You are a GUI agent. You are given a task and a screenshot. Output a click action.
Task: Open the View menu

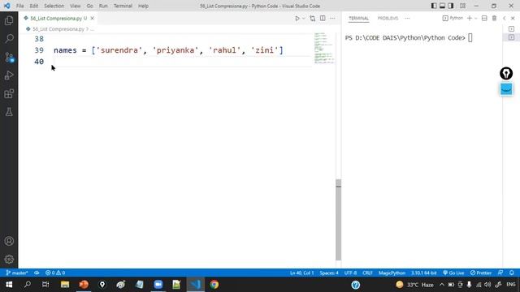point(76,6)
